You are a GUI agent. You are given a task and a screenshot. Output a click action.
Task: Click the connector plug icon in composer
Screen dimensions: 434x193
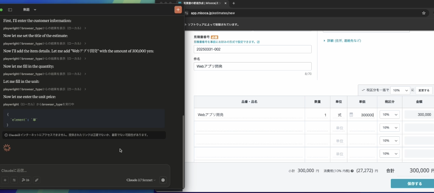point(36,180)
